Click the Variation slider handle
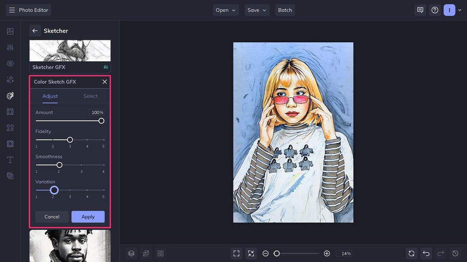This screenshot has height=262, width=467. (x=54, y=190)
